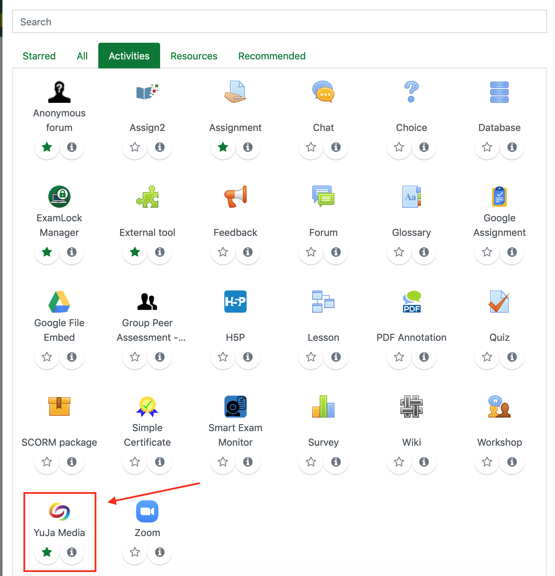Image resolution: width=555 pixels, height=576 pixels.
Task: Click the Search input field
Action: click(x=279, y=22)
